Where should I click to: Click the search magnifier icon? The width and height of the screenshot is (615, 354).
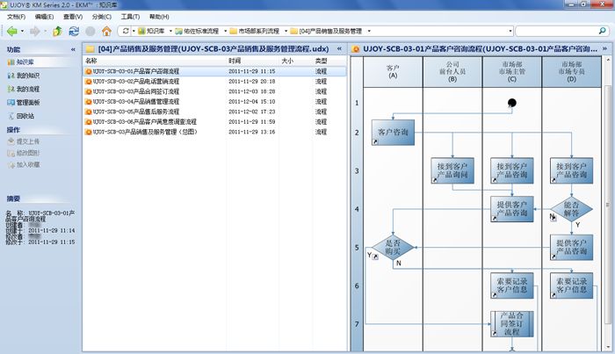602,31
